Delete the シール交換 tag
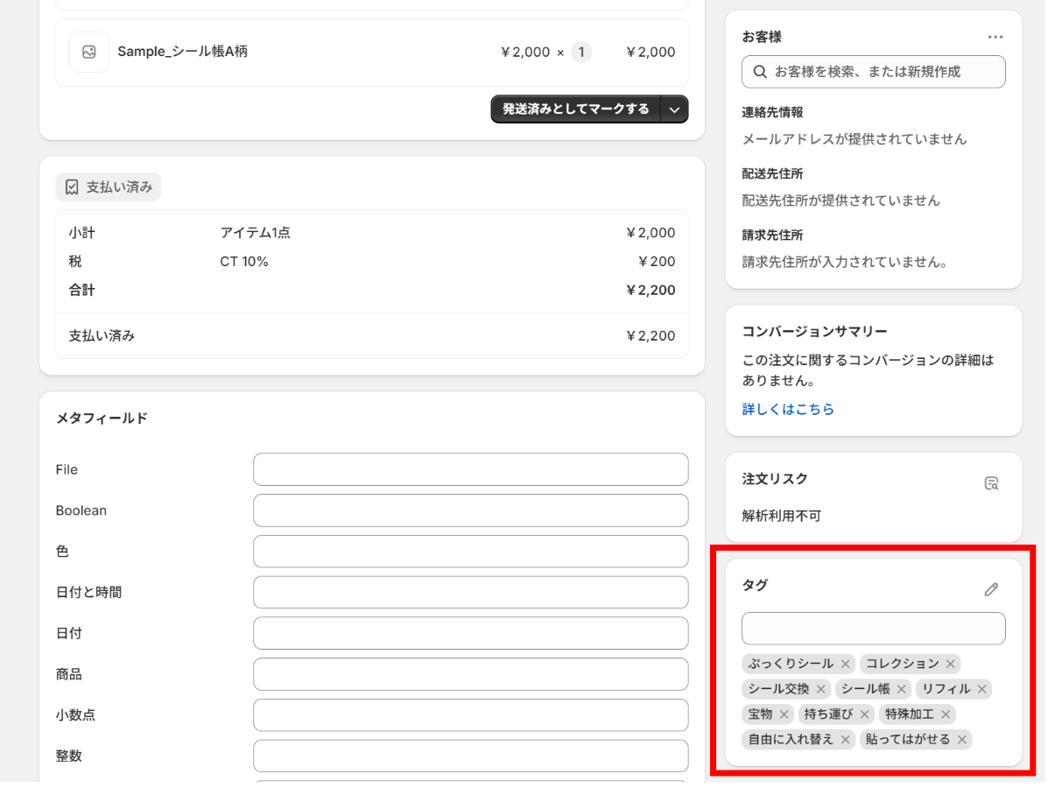Viewport: 1055px width, 788px height. pyautogui.click(x=820, y=689)
